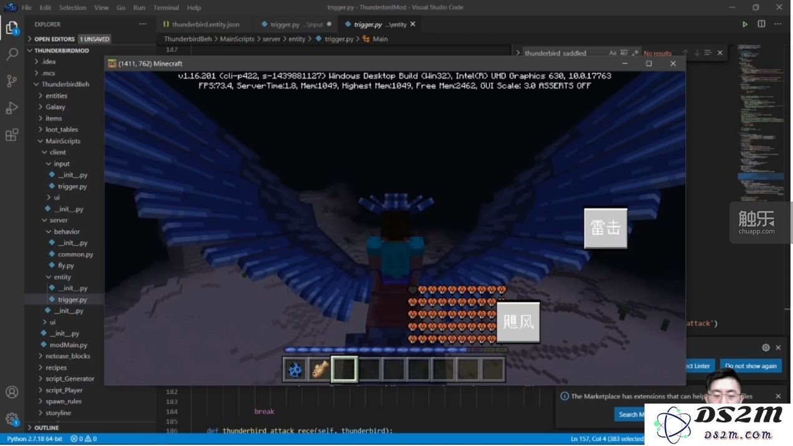Split the editor right
Image resolution: width=793 pixels, height=446 pixels.
click(761, 24)
